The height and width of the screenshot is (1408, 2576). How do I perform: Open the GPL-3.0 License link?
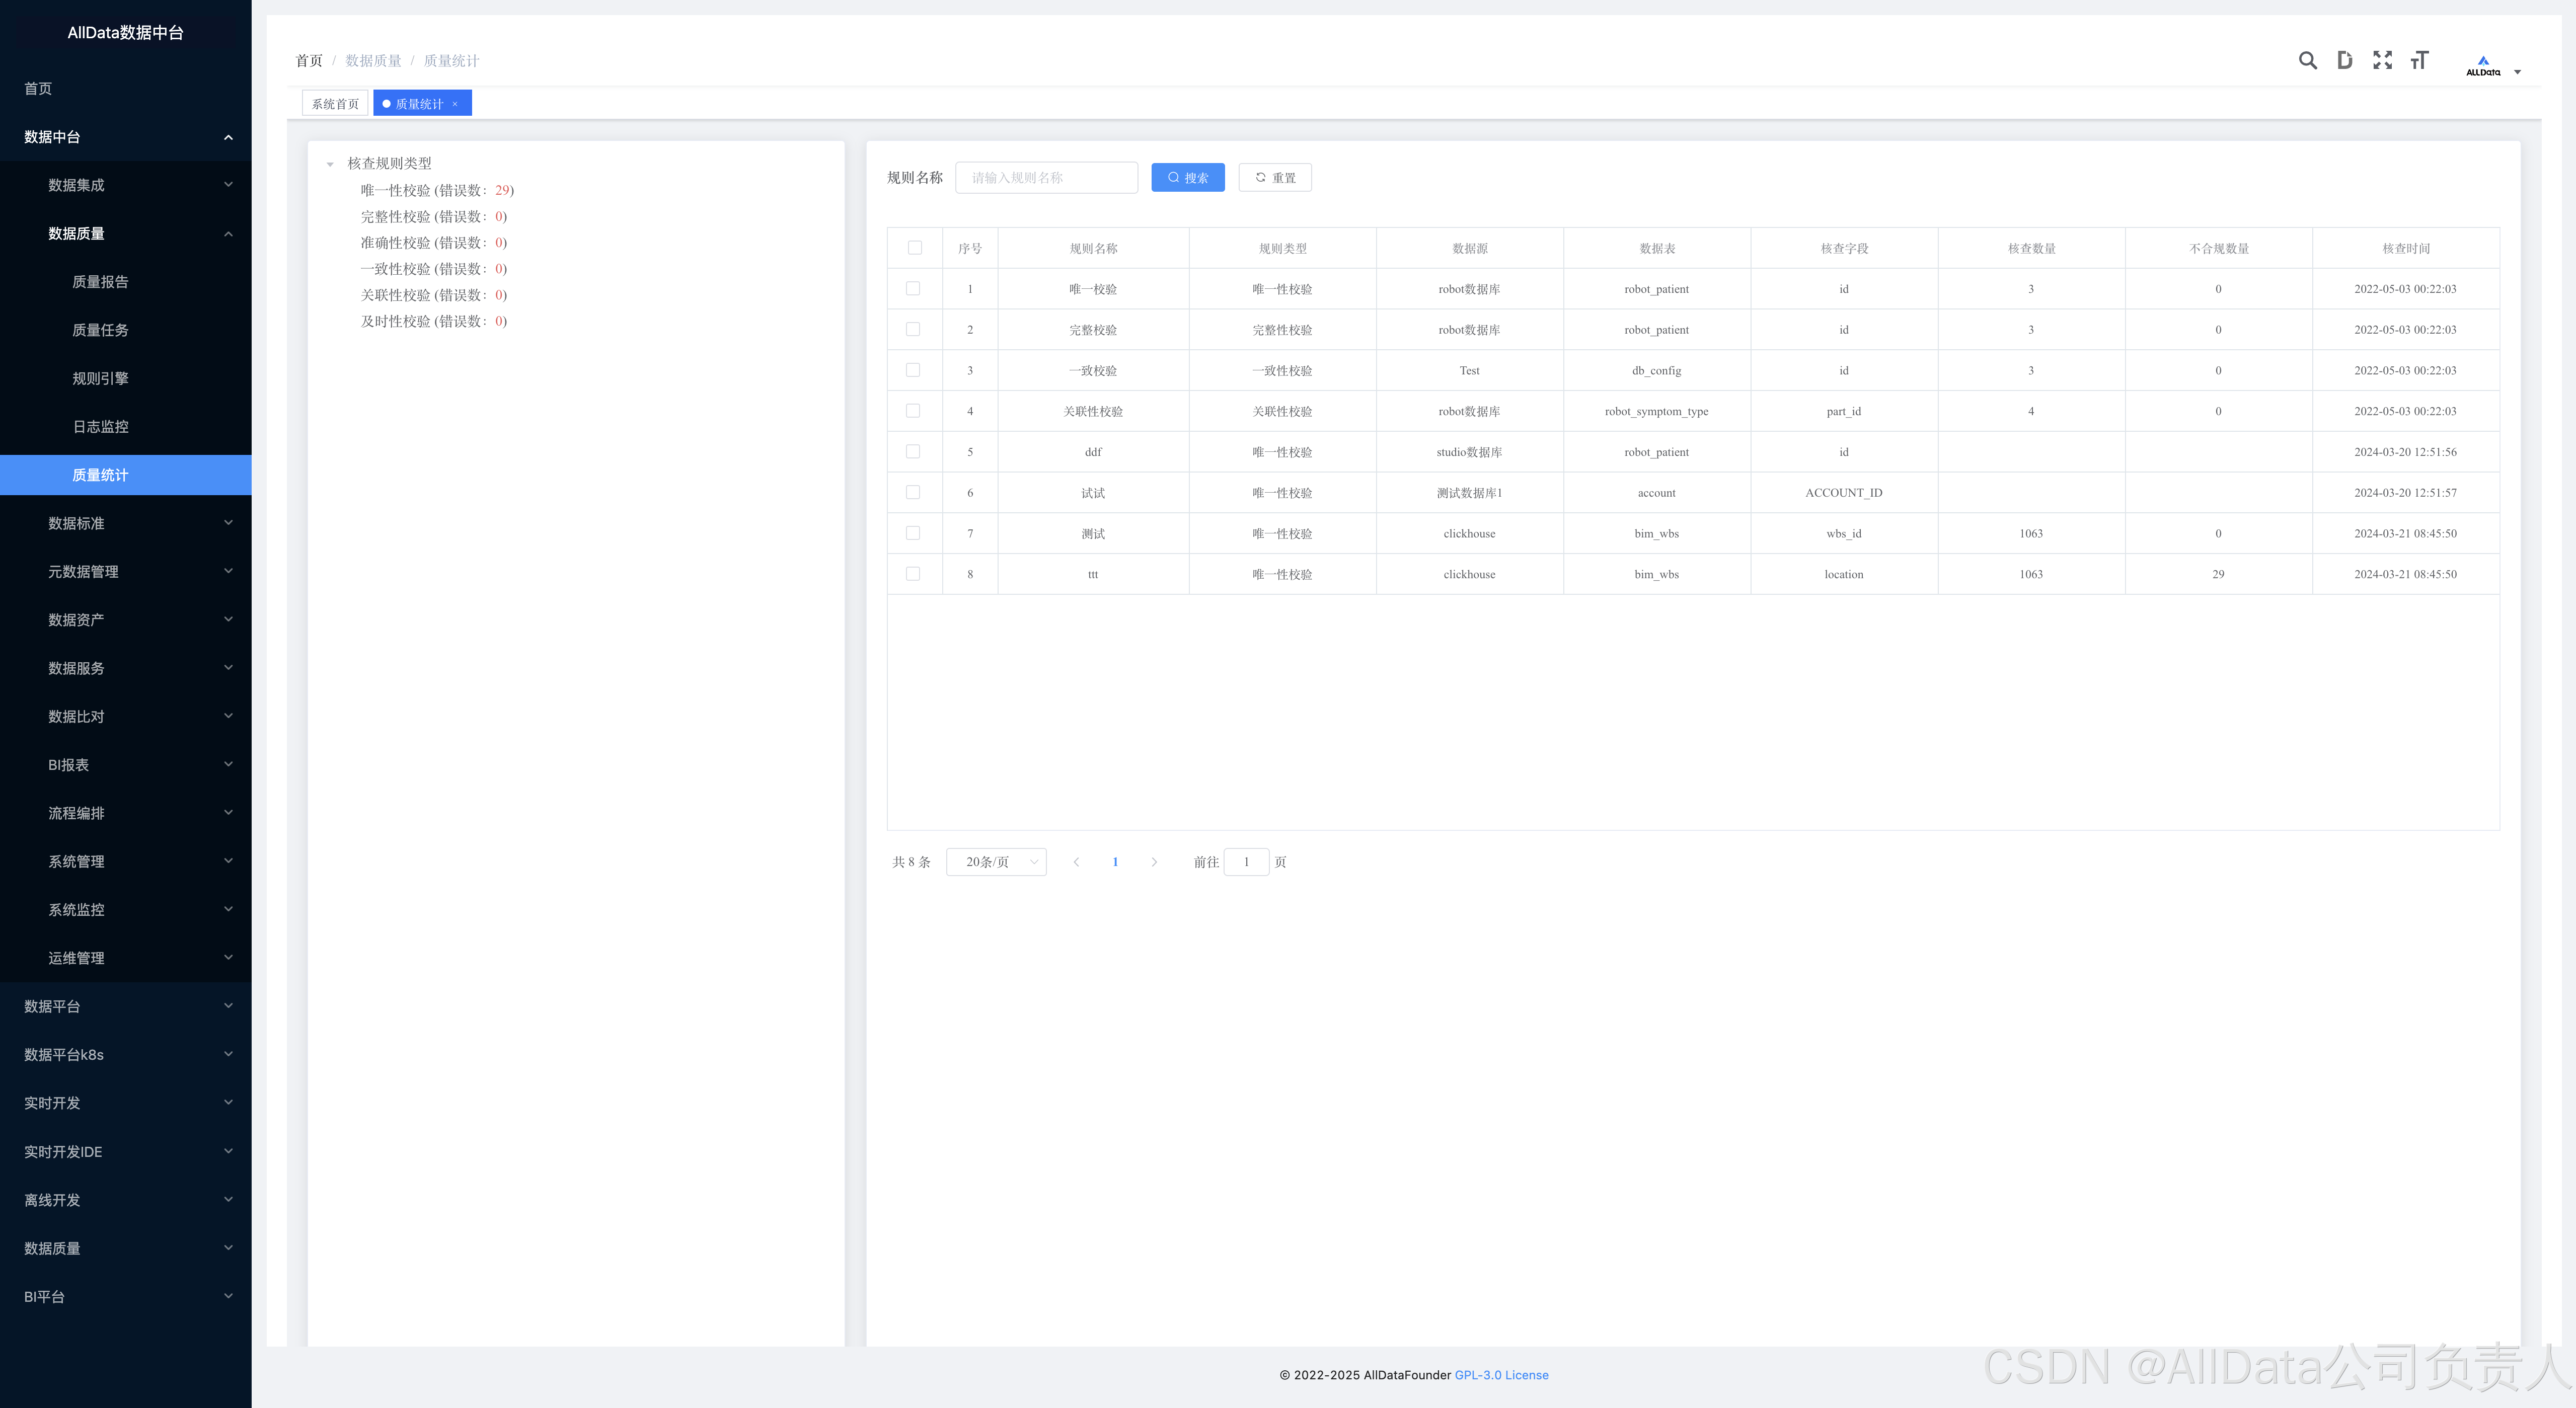1501,1375
